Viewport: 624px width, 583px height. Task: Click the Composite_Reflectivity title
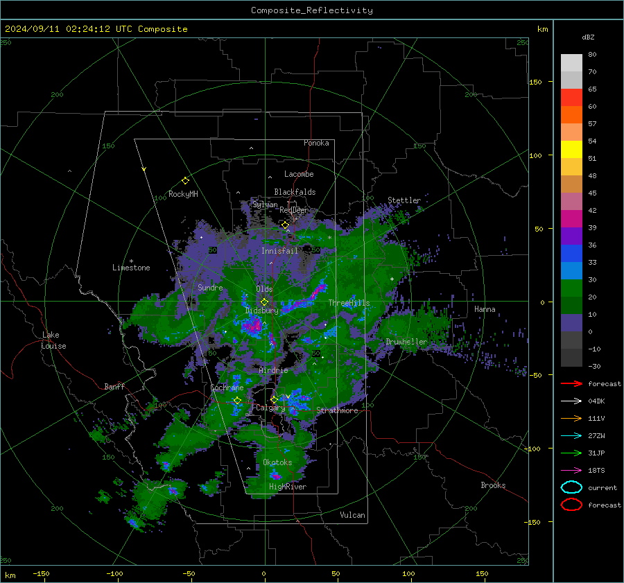[312, 10]
